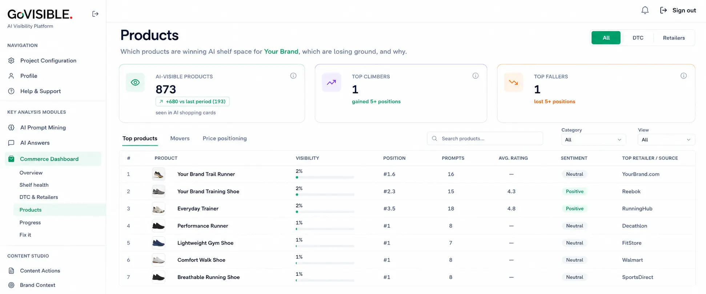Click the search magnifier icon

click(434, 138)
